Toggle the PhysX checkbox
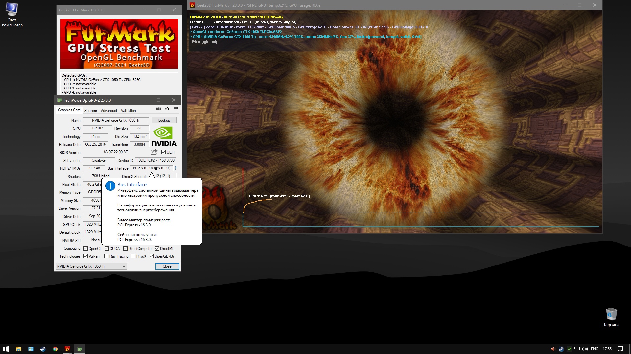 [x=133, y=256]
